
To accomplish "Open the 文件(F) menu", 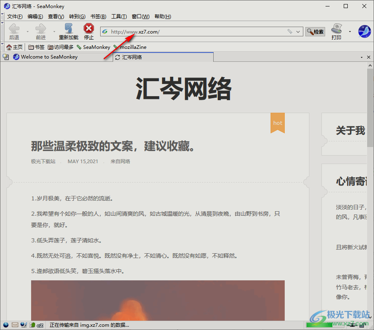I will (15, 17).
